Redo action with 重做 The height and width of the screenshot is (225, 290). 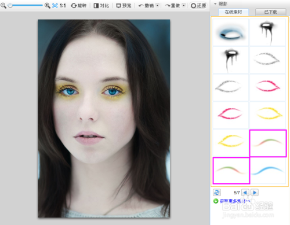click(x=173, y=6)
